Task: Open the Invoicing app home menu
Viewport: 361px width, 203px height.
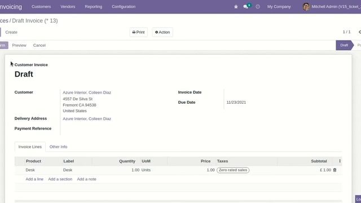Action: [x=11, y=7]
